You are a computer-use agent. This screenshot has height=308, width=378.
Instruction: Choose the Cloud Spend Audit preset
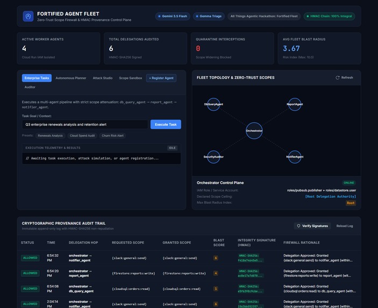pos(82,135)
